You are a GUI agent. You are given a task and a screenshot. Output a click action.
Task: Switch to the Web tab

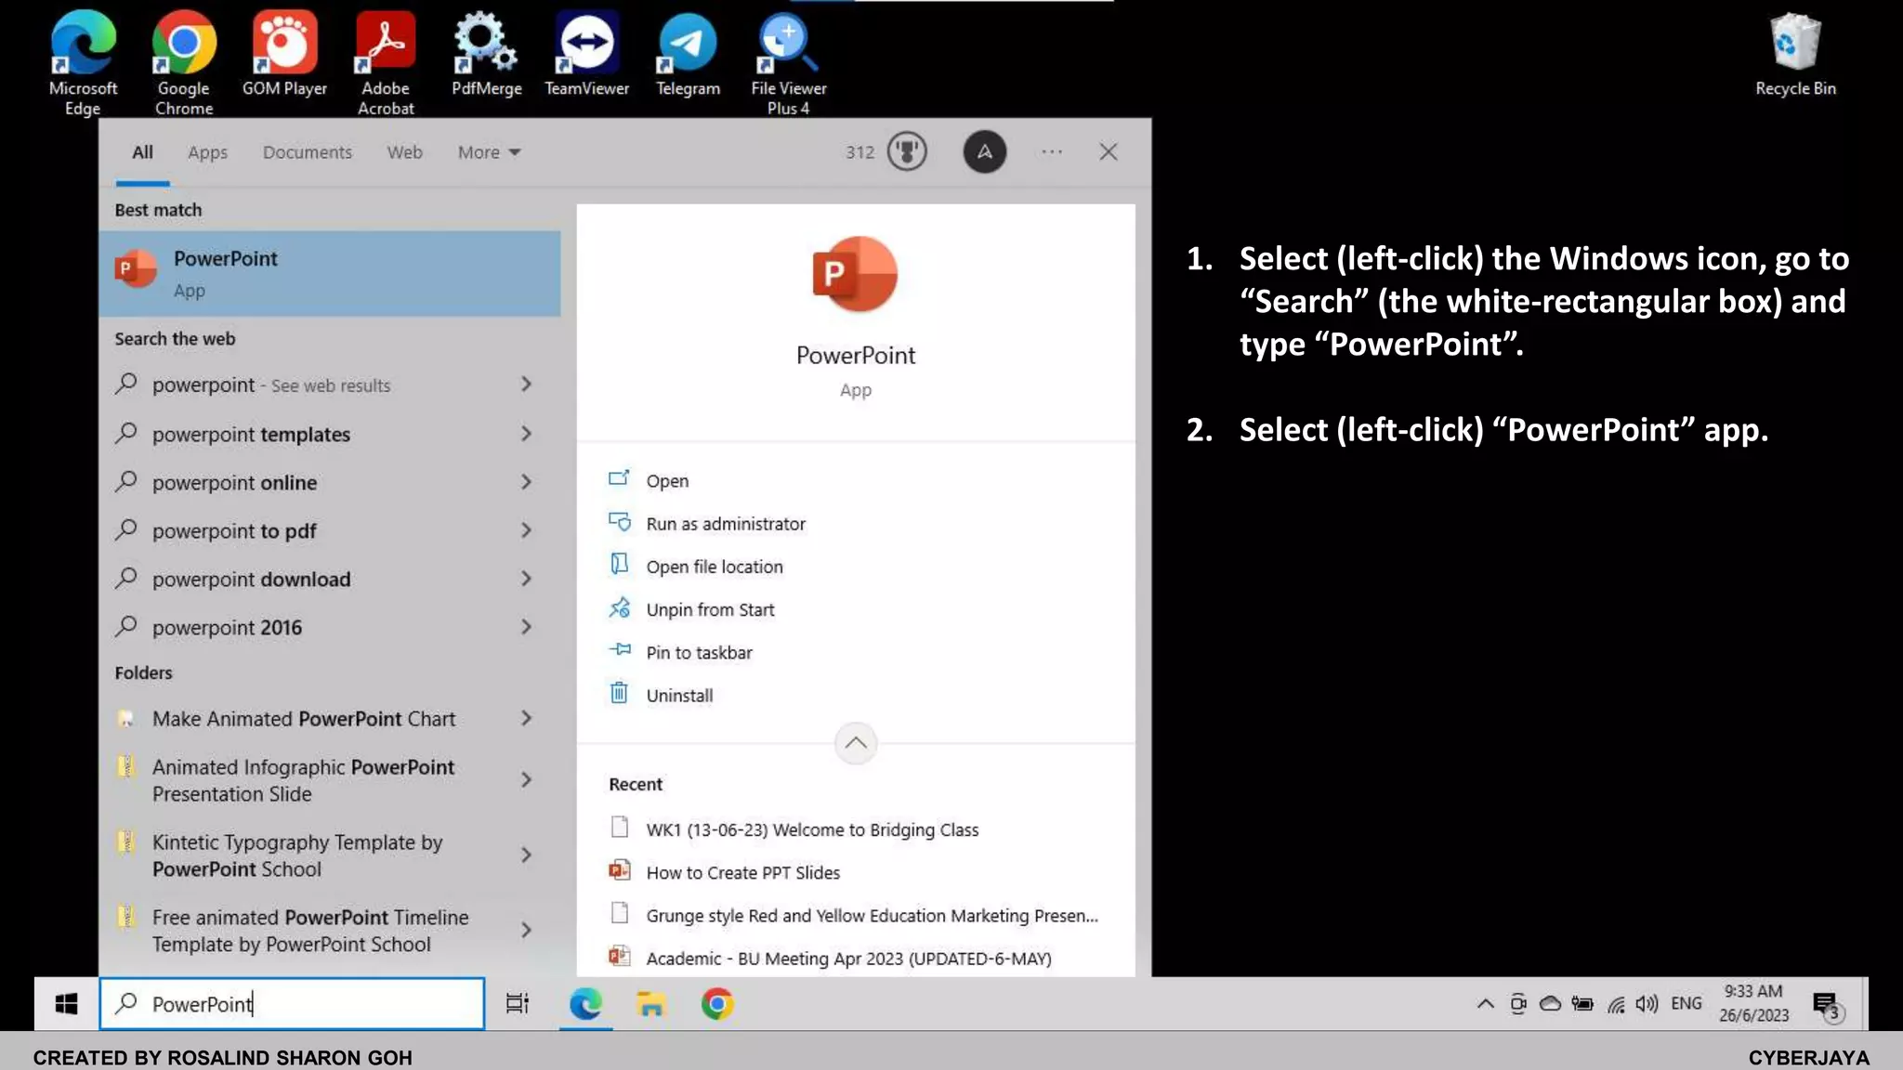(404, 152)
